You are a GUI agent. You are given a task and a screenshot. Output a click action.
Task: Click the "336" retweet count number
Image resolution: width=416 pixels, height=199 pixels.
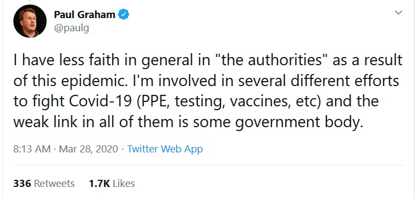[23, 184]
